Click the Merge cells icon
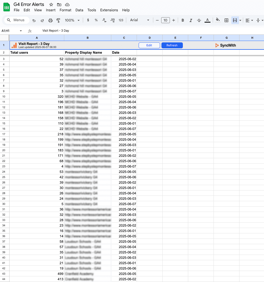This screenshot has height=282, width=264. point(235,20)
